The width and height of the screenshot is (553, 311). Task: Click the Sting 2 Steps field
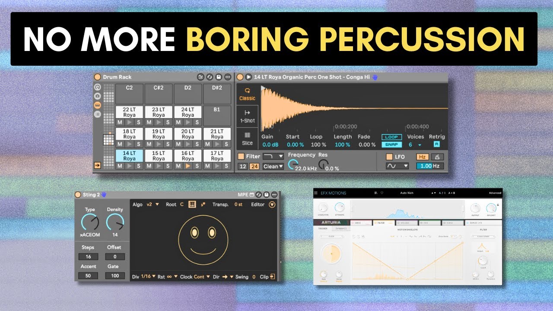(88, 257)
